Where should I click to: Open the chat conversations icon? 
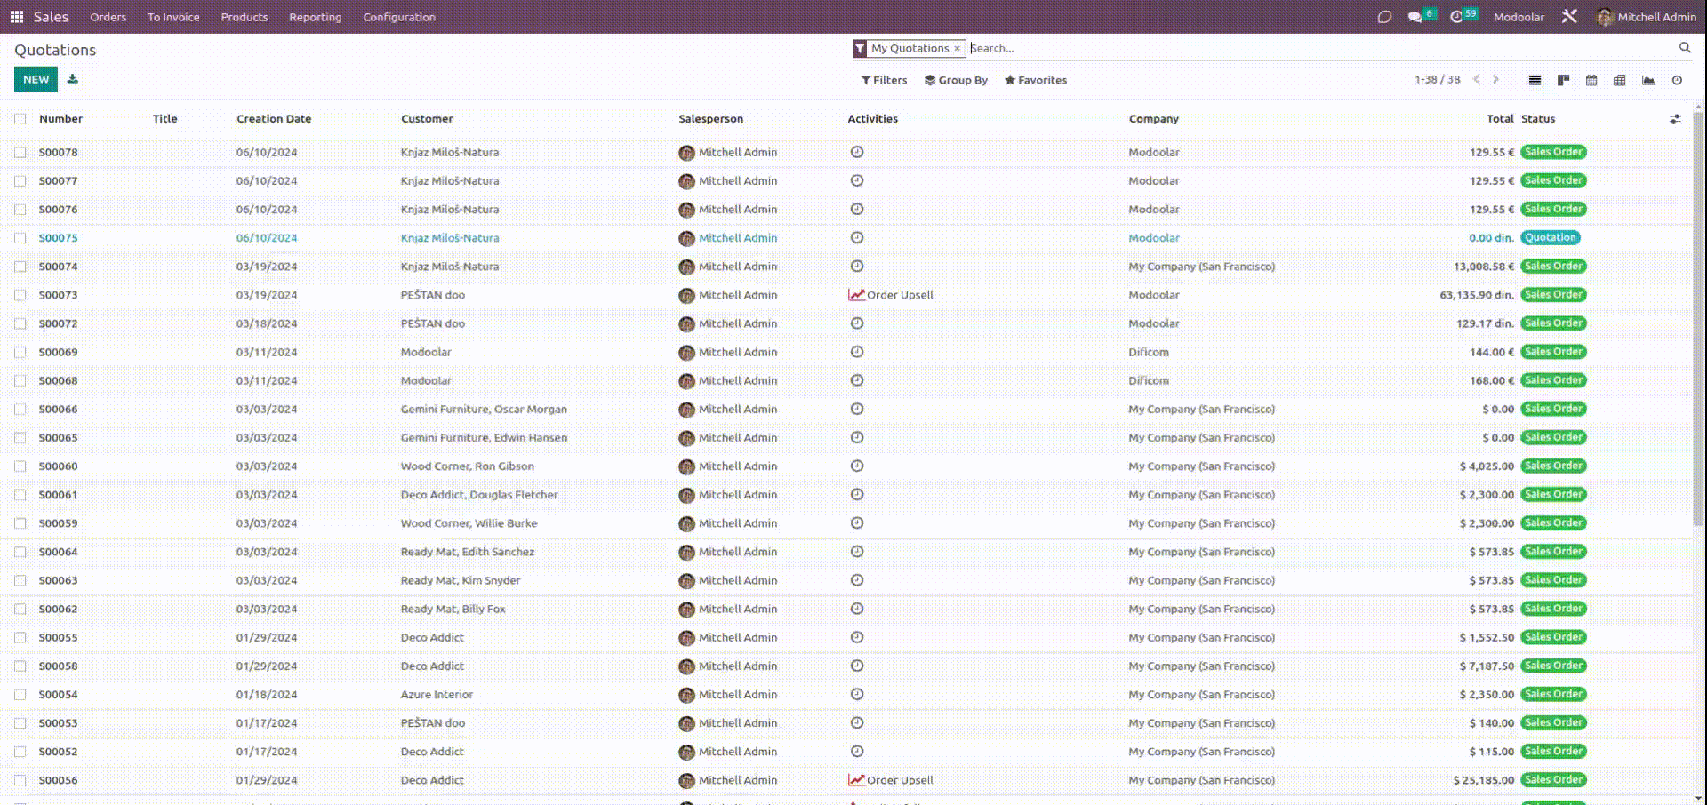click(1414, 17)
